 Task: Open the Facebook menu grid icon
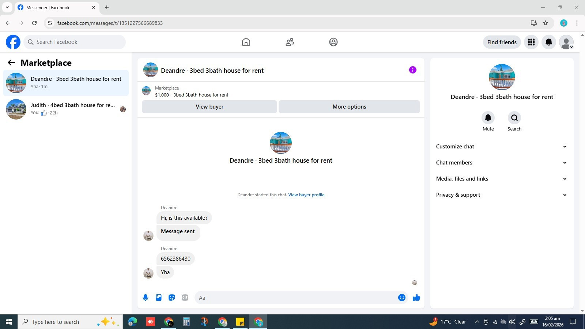click(x=531, y=42)
